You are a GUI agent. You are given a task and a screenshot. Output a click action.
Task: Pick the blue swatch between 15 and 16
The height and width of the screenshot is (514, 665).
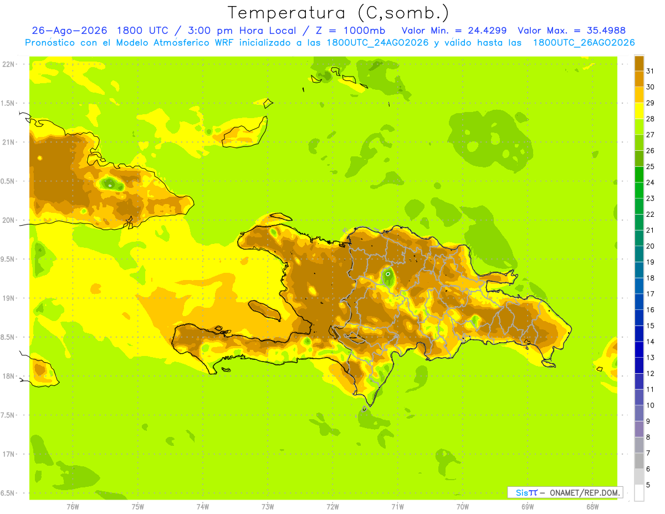point(639,318)
